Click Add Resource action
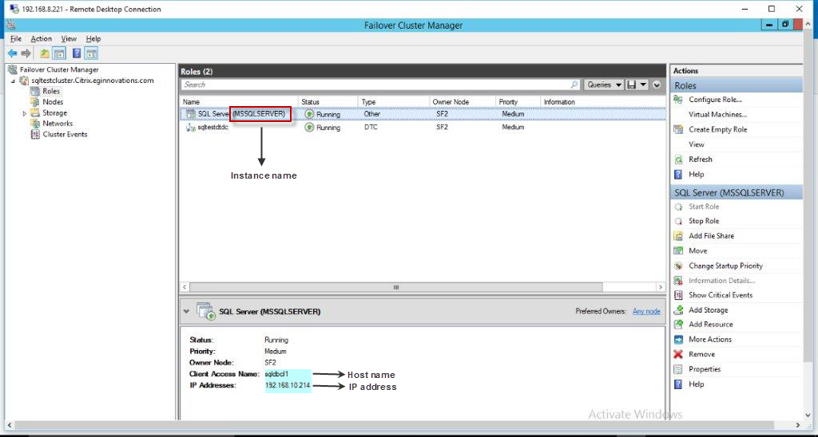 (710, 324)
